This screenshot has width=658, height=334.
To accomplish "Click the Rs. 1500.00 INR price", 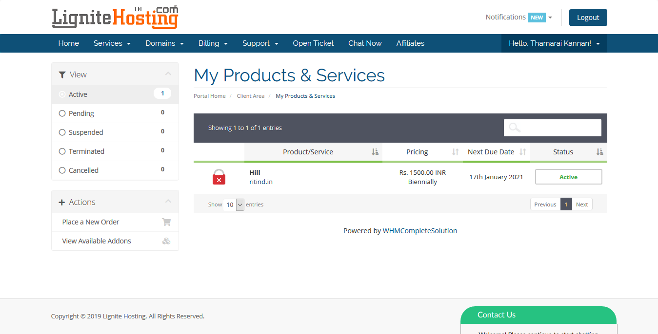I will click(422, 172).
